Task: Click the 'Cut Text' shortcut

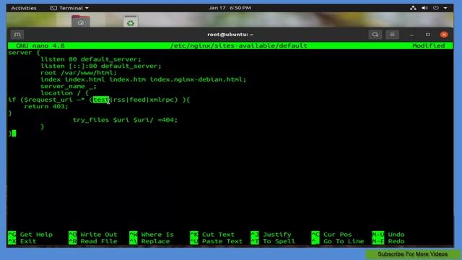Action: (x=212, y=235)
